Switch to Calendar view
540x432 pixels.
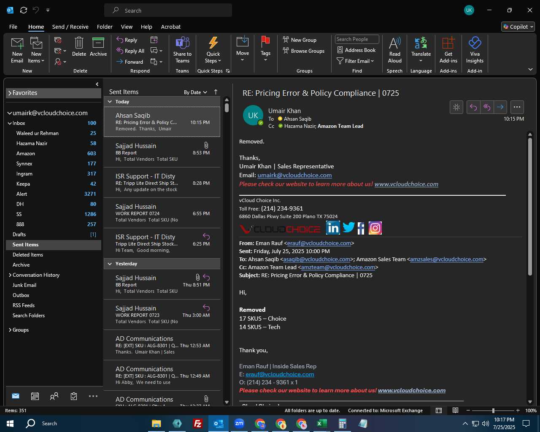[35, 396]
